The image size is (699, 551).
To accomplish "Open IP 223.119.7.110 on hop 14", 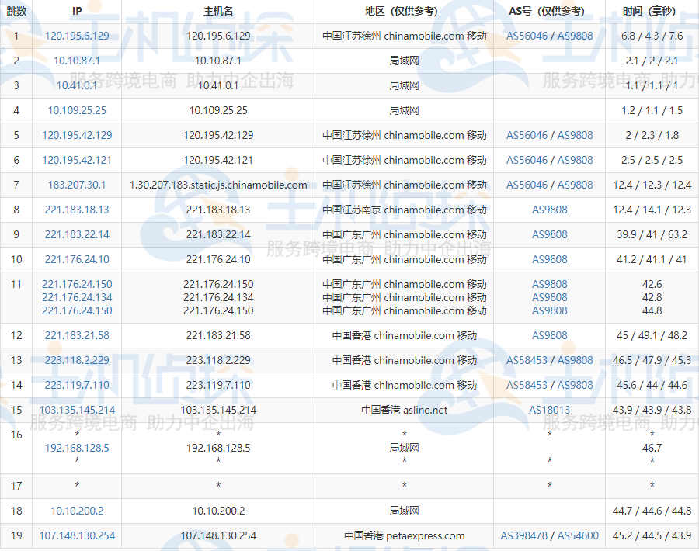I will [x=75, y=385].
